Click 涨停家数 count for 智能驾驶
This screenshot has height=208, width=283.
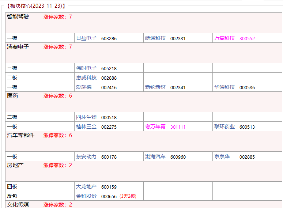point(57,17)
